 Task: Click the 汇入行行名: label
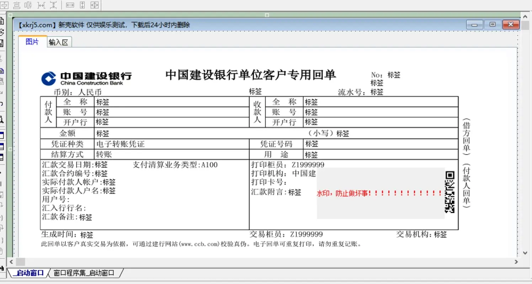pos(64,208)
